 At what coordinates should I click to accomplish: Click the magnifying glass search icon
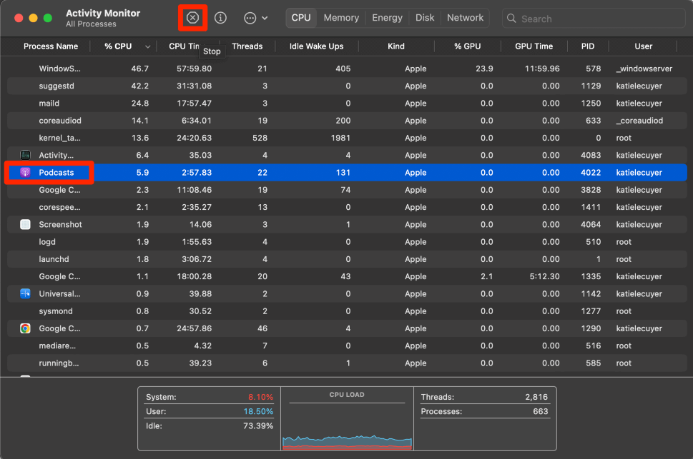click(513, 19)
